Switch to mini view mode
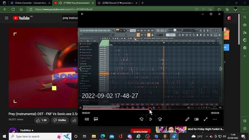This screenshot has width=249, height=140. coord(196,119)
